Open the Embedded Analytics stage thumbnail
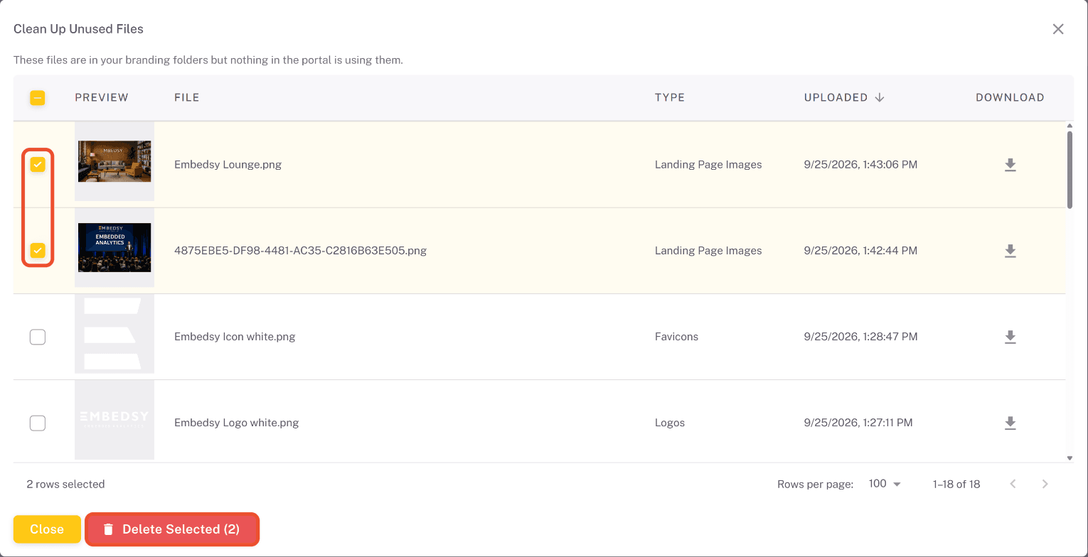Viewport: 1088px width, 557px height. (114, 247)
